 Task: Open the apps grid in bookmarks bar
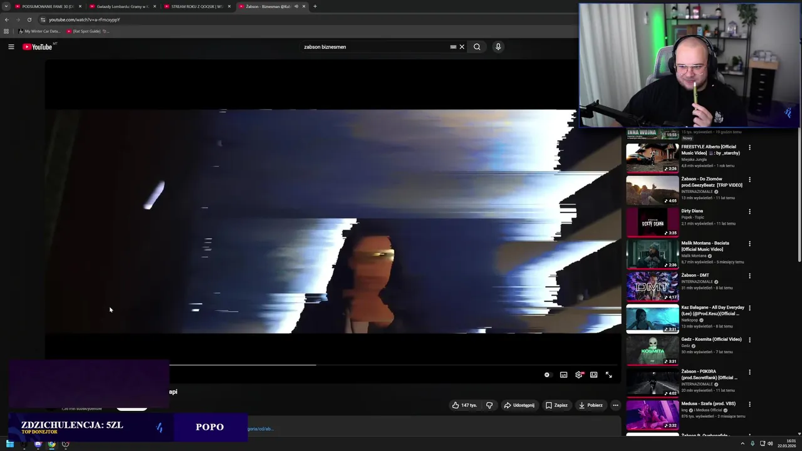point(6,31)
